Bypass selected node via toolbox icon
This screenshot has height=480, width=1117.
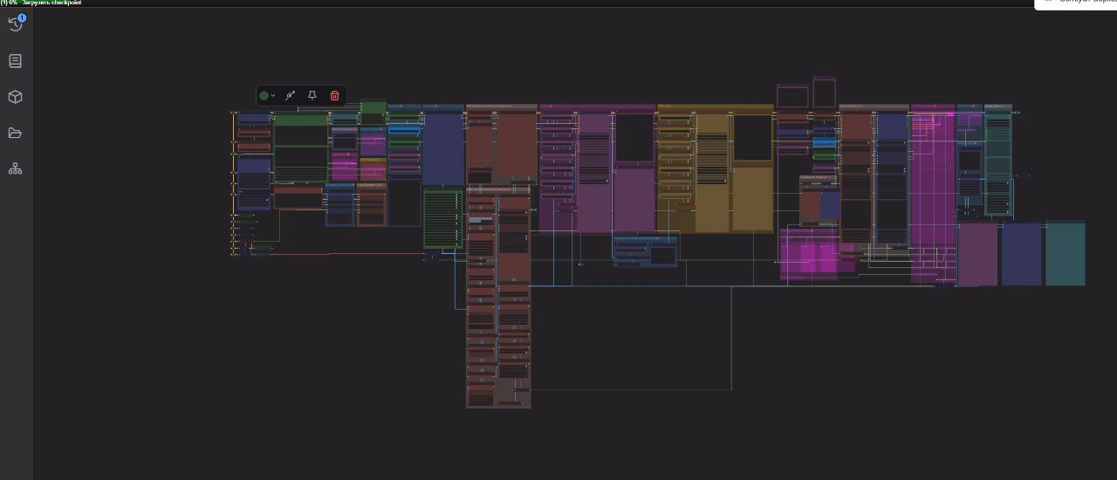click(291, 95)
